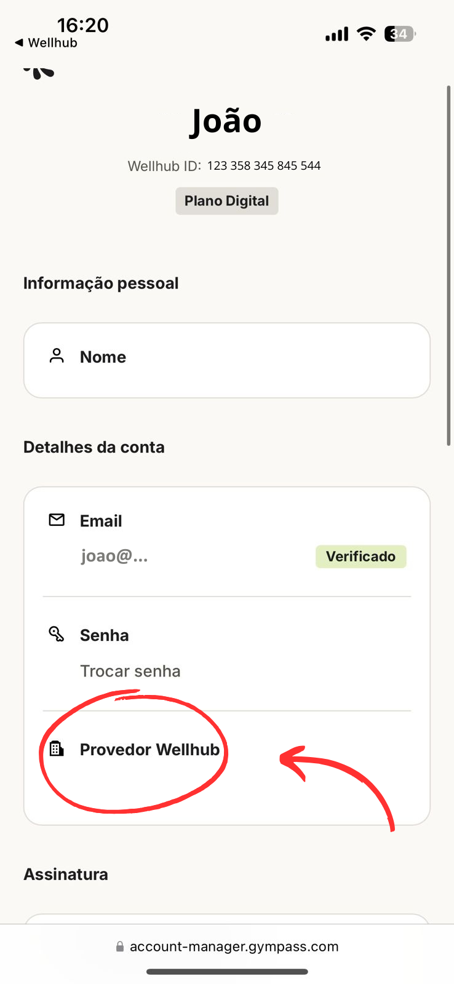Tap the lock icon in address bar
Screen dimensions: 454x984
pyautogui.click(x=120, y=946)
